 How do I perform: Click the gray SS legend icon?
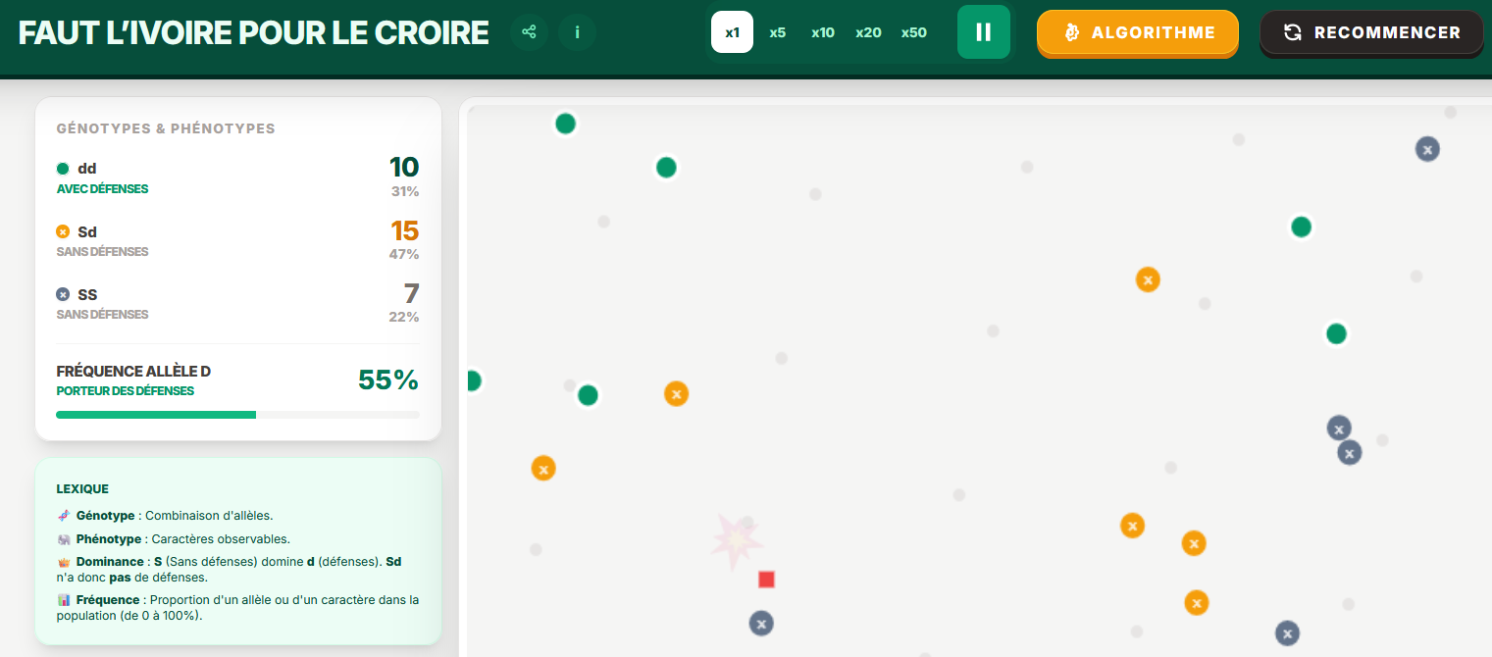(x=63, y=295)
